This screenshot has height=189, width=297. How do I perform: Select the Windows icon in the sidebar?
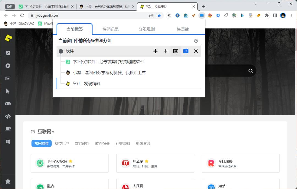click(7, 142)
